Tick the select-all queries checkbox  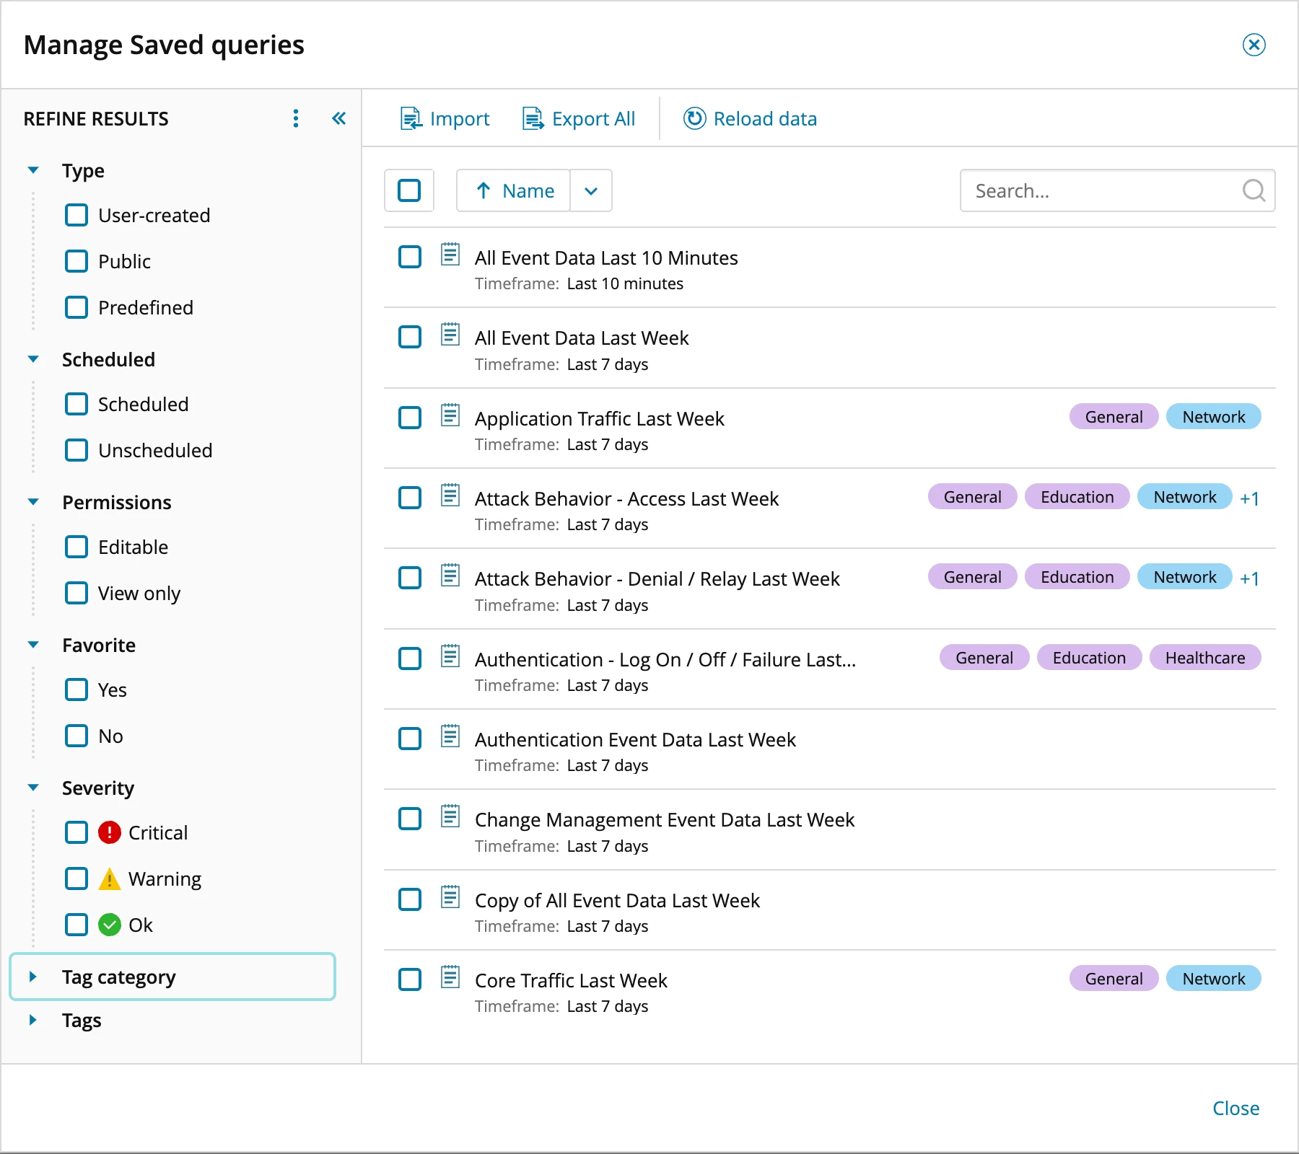[409, 190]
